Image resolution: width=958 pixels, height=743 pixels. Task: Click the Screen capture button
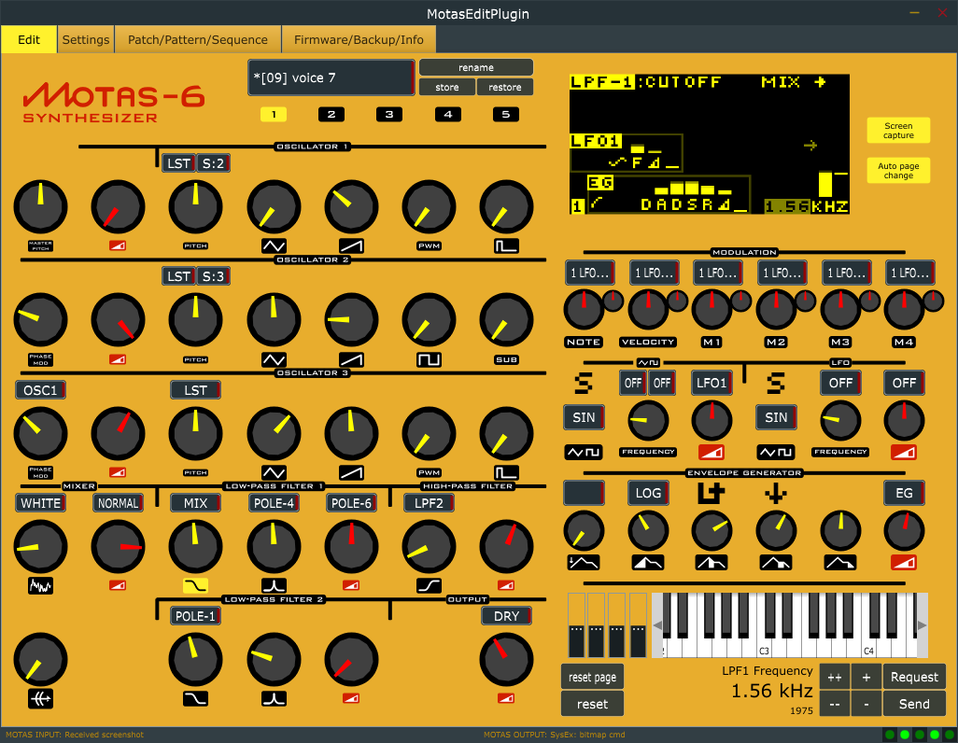pyautogui.click(x=898, y=130)
